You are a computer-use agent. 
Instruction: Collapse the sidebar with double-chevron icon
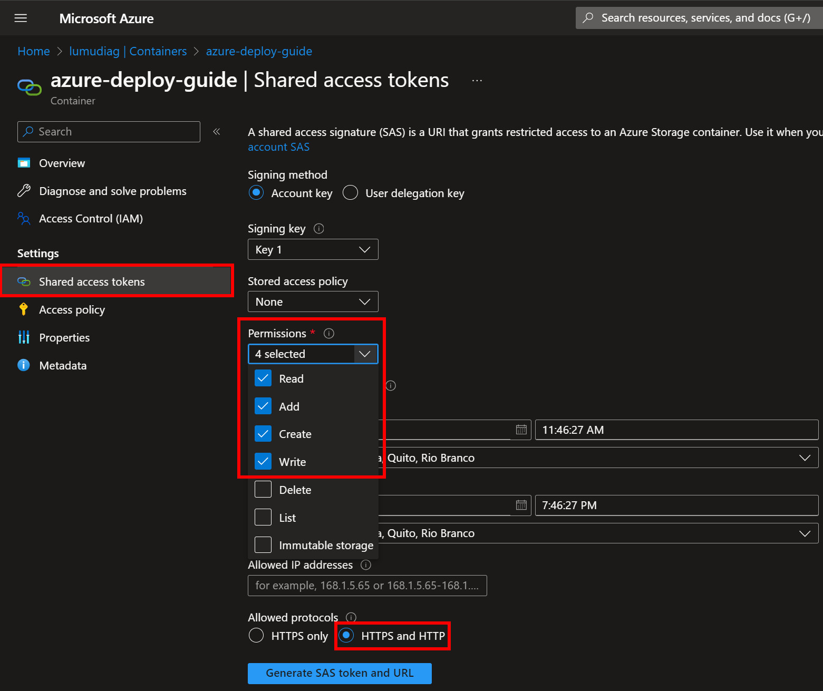[216, 132]
